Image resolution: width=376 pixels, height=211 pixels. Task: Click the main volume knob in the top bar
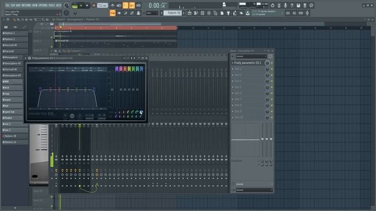coord(66,5)
